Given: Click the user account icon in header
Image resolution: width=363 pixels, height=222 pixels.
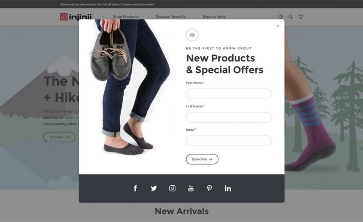Looking at the screenshot, I should [281, 17].
